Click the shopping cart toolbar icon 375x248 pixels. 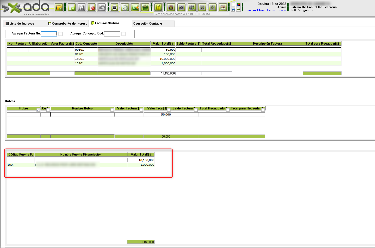pos(202,7)
